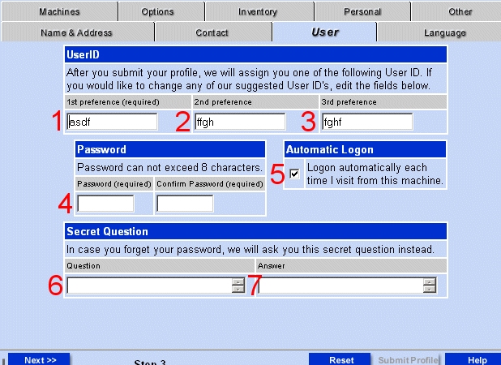Click the Reset button
Image resolution: width=501 pixels, height=365 pixels.
(341, 360)
